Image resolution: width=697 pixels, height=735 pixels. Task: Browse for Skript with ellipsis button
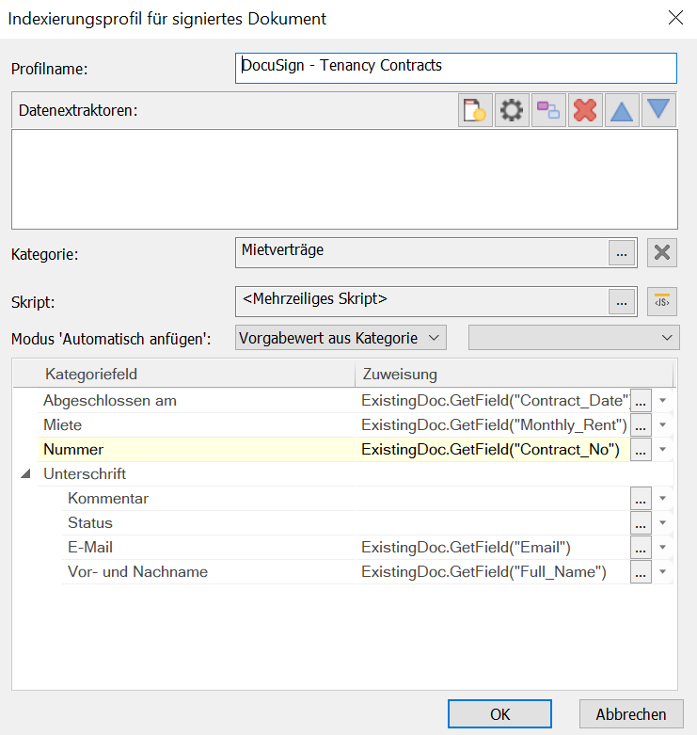tap(620, 301)
